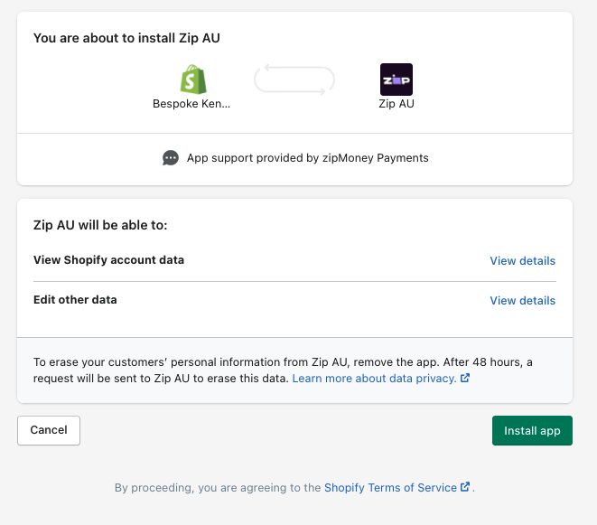Click the chat bubble support icon

[x=170, y=158]
